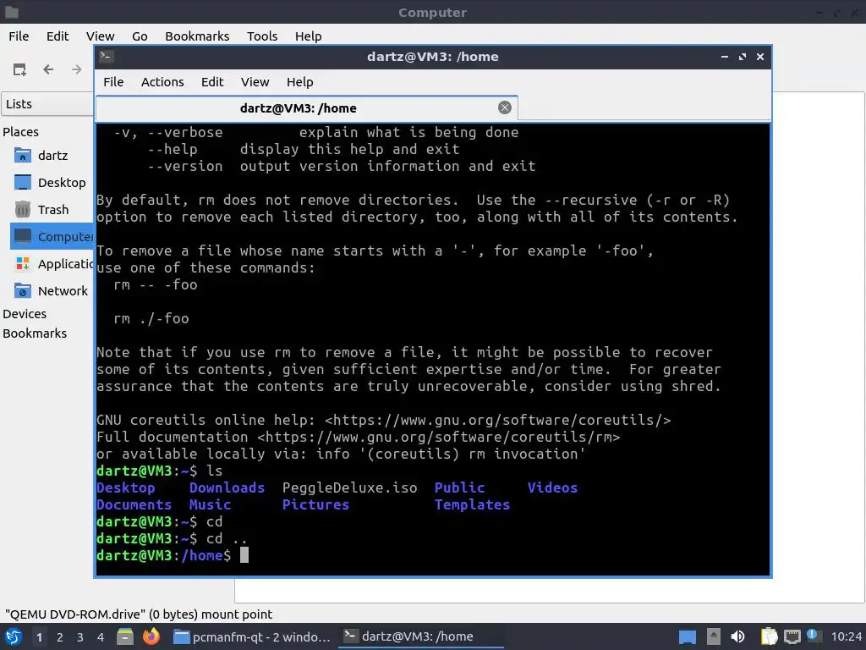
Task: Open the file manager Bookmarks menu
Action: [x=197, y=36]
